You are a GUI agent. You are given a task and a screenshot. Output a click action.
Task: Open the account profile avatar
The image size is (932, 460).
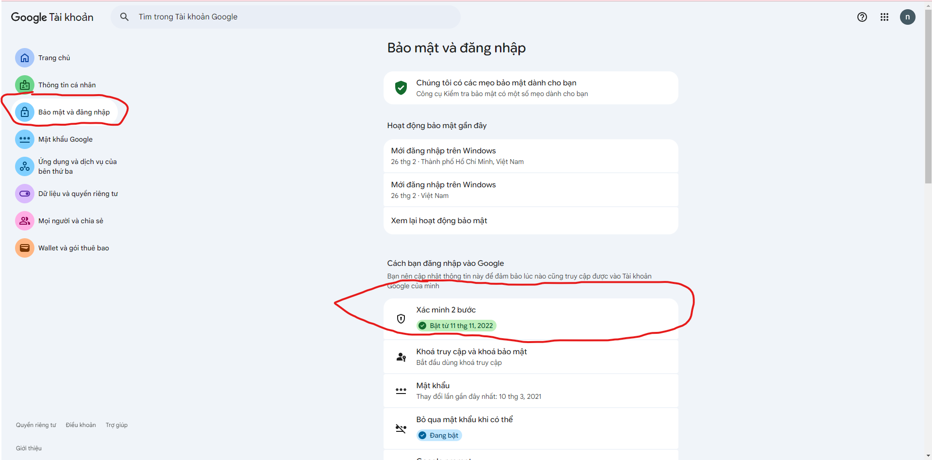pyautogui.click(x=907, y=17)
